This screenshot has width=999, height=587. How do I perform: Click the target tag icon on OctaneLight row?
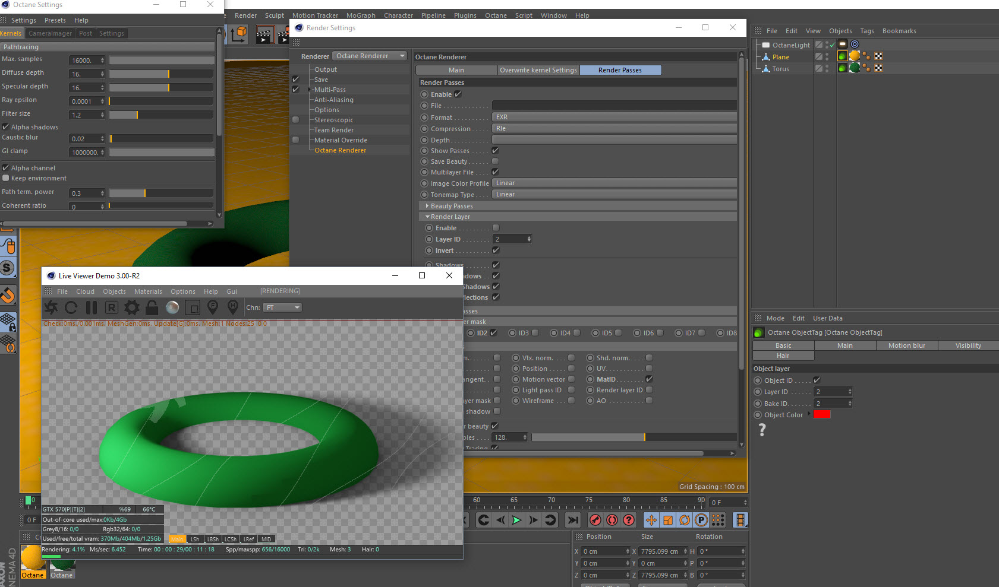(x=855, y=44)
